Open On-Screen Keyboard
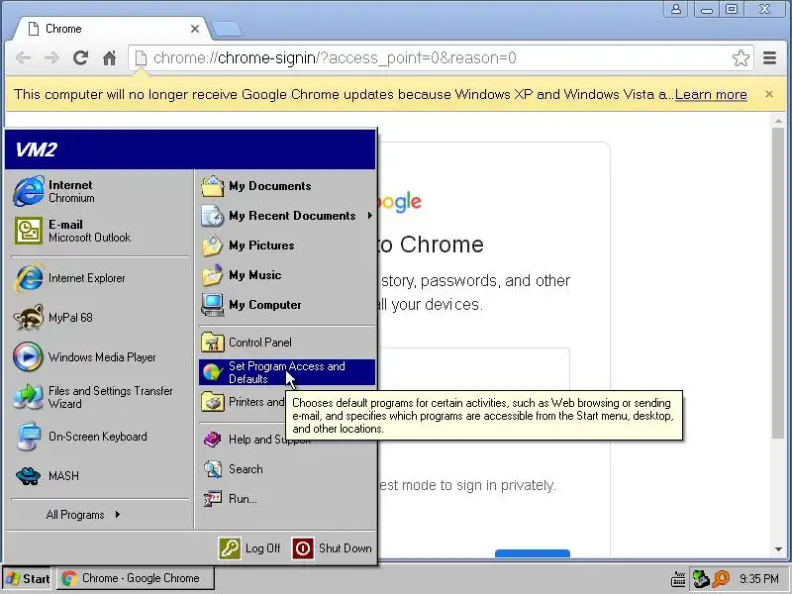The width and height of the screenshot is (792, 594). (x=100, y=437)
